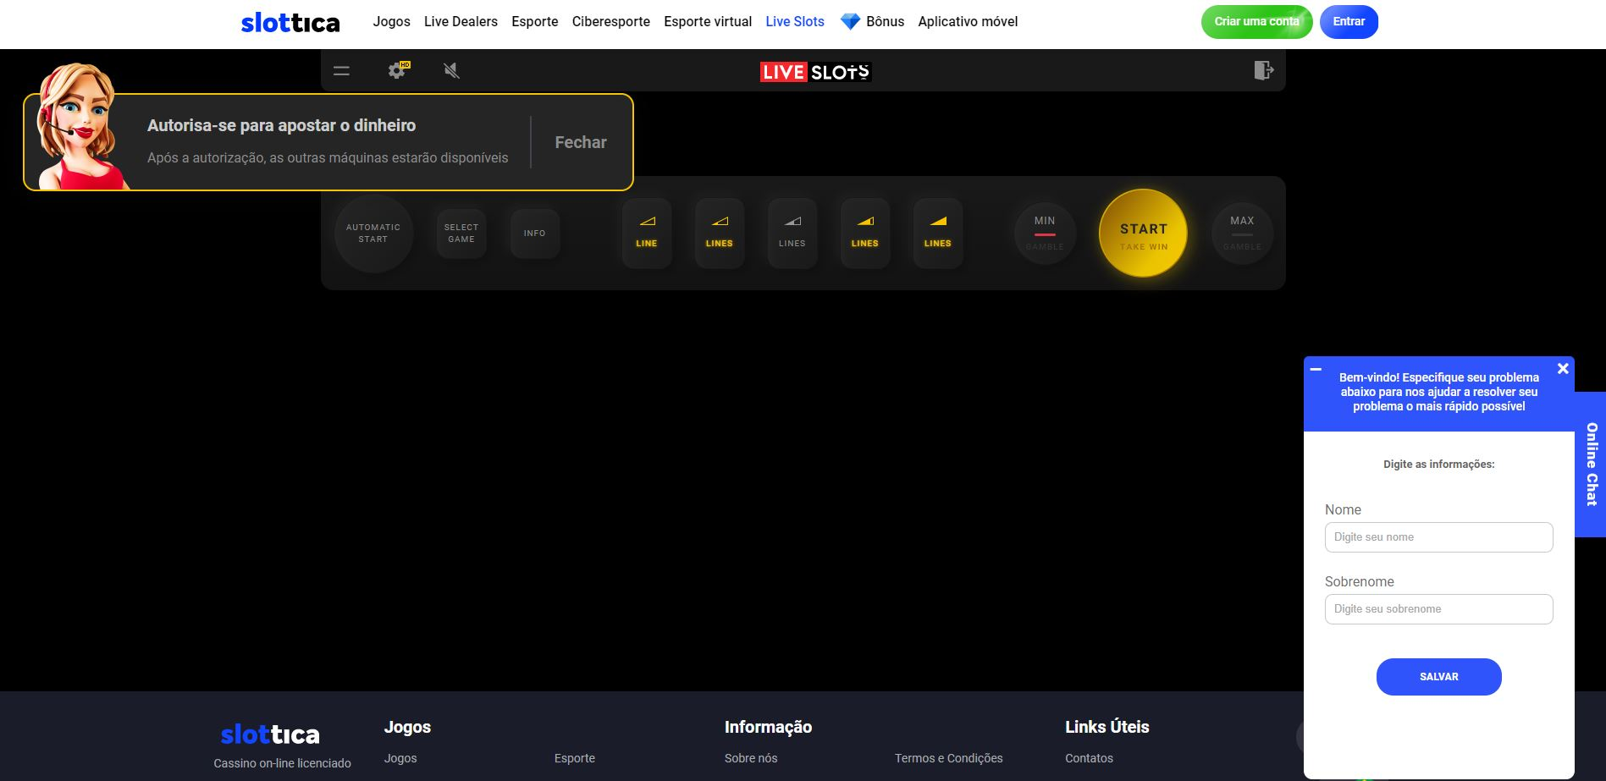Dismiss the authorization popup with Fechar

coord(581,142)
